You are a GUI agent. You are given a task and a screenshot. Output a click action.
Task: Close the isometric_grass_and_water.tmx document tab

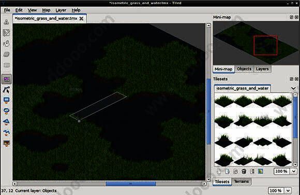(81, 19)
